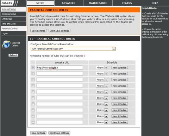The width and height of the screenshot is (169, 136).
Task: Click New Schedule in the fifth row
Action: (x=119, y=92)
